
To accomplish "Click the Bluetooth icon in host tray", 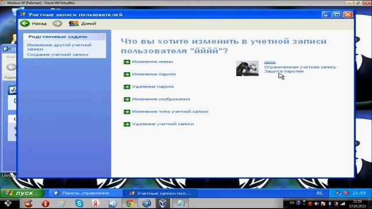I will tap(330, 204).
